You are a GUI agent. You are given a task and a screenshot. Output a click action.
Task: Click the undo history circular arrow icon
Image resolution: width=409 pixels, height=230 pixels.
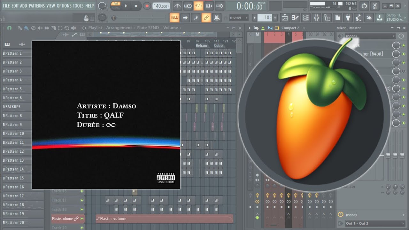[364, 6]
